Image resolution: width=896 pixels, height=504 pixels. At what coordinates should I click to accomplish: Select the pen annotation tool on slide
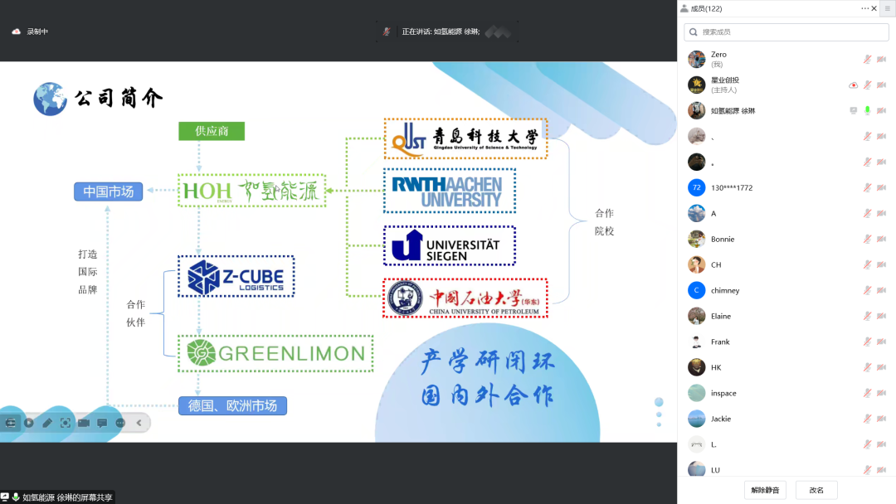point(46,423)
